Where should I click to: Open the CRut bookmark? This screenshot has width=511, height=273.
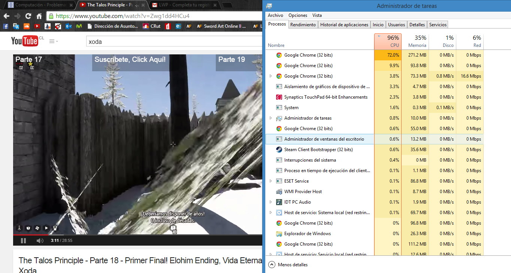tap(152, 26)
